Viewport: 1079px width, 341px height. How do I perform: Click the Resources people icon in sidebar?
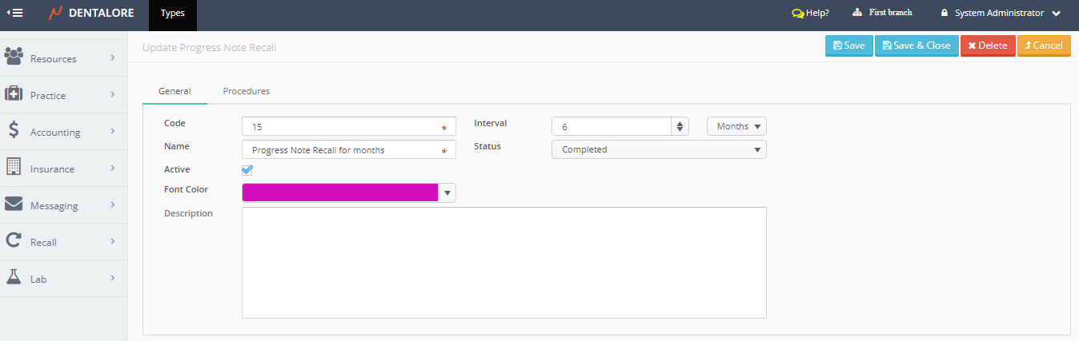14,57
